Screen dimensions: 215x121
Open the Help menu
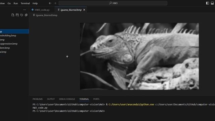(x=35, y=3)
